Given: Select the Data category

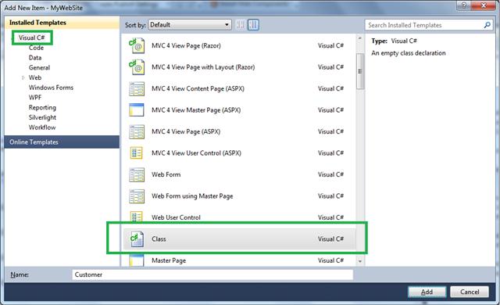Looking at the screenshot, I should 35,58.
